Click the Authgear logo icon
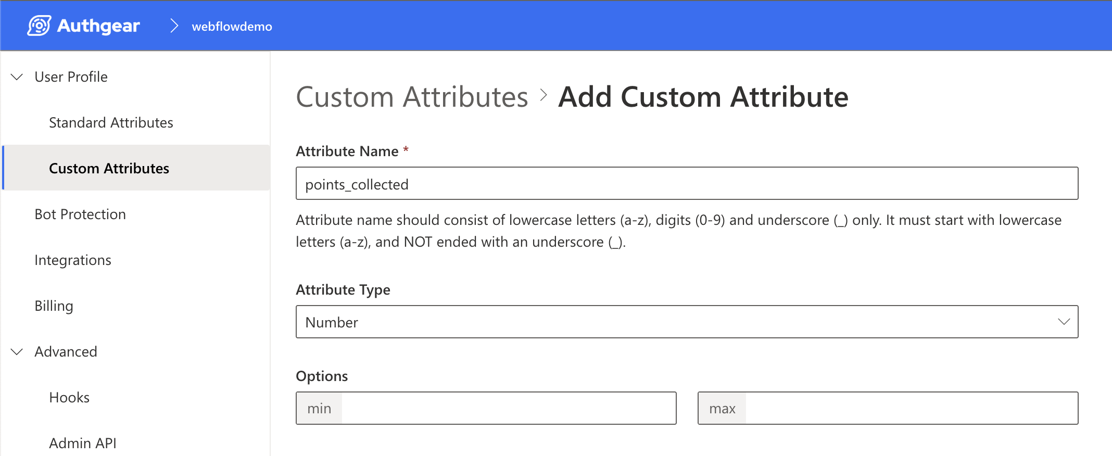The height and width of the screenshot is (456, 1112). tap(39, 26)
